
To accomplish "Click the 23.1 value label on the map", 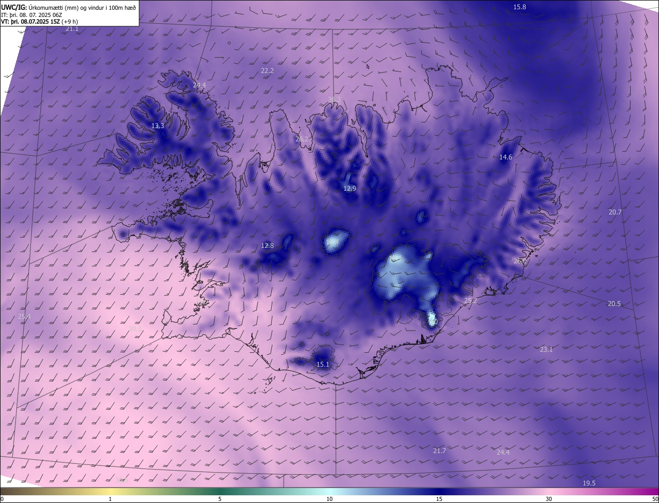I will pyautogui.click(x=546, y=349).
